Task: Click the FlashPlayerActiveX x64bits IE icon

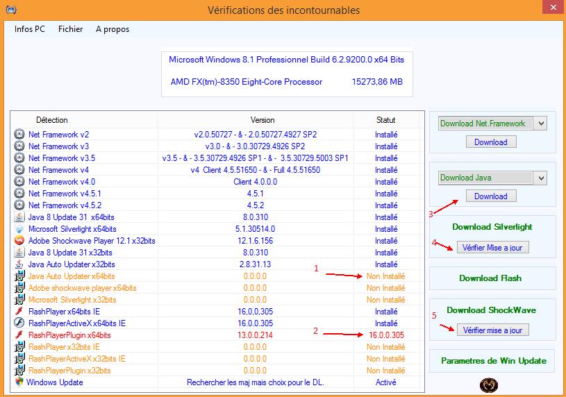Action: pyautogui.click(x=19, y=323)
